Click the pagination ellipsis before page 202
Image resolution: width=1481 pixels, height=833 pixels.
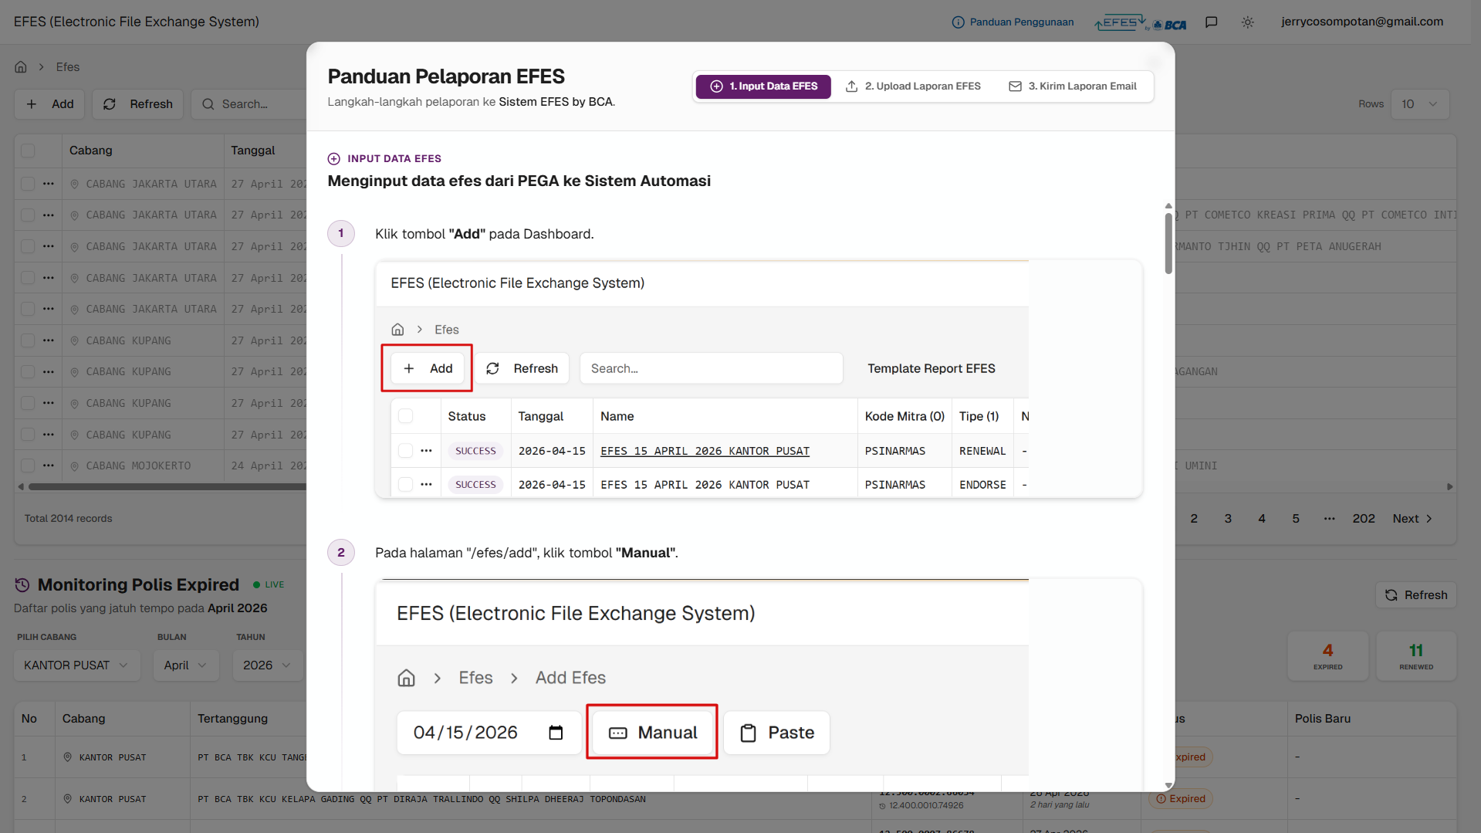[1329, 519]
